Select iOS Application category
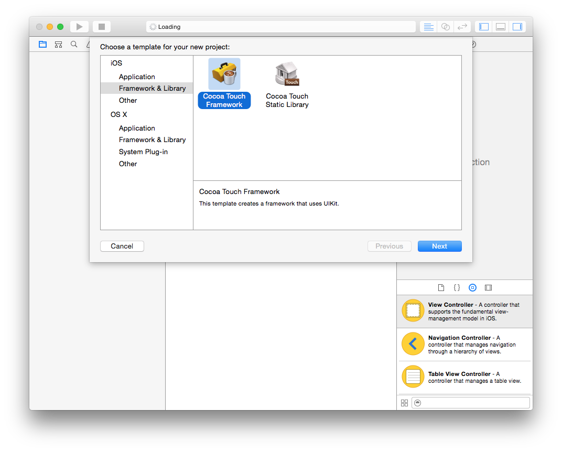This screenshot has height=452, width=562. pos(137,77)
